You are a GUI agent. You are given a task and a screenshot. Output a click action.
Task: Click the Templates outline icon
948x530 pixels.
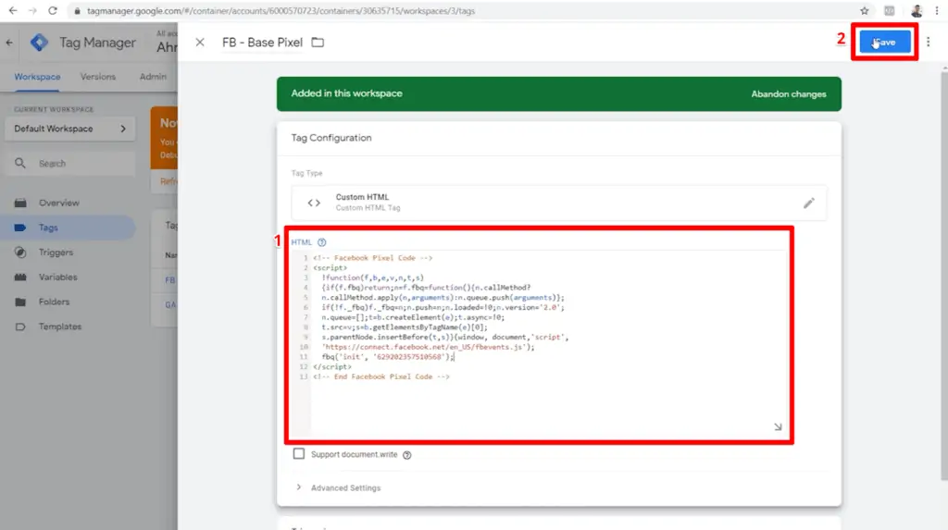coord(20,327)
